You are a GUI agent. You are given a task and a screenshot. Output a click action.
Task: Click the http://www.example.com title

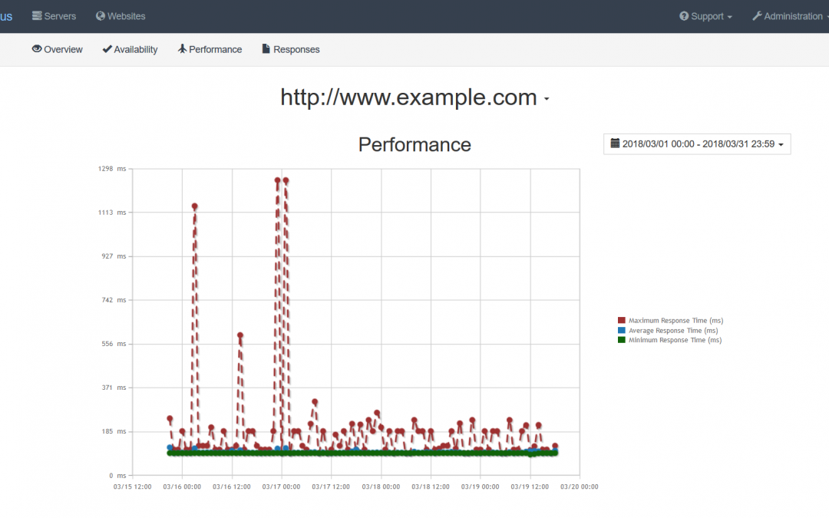(x=408, y=97)
